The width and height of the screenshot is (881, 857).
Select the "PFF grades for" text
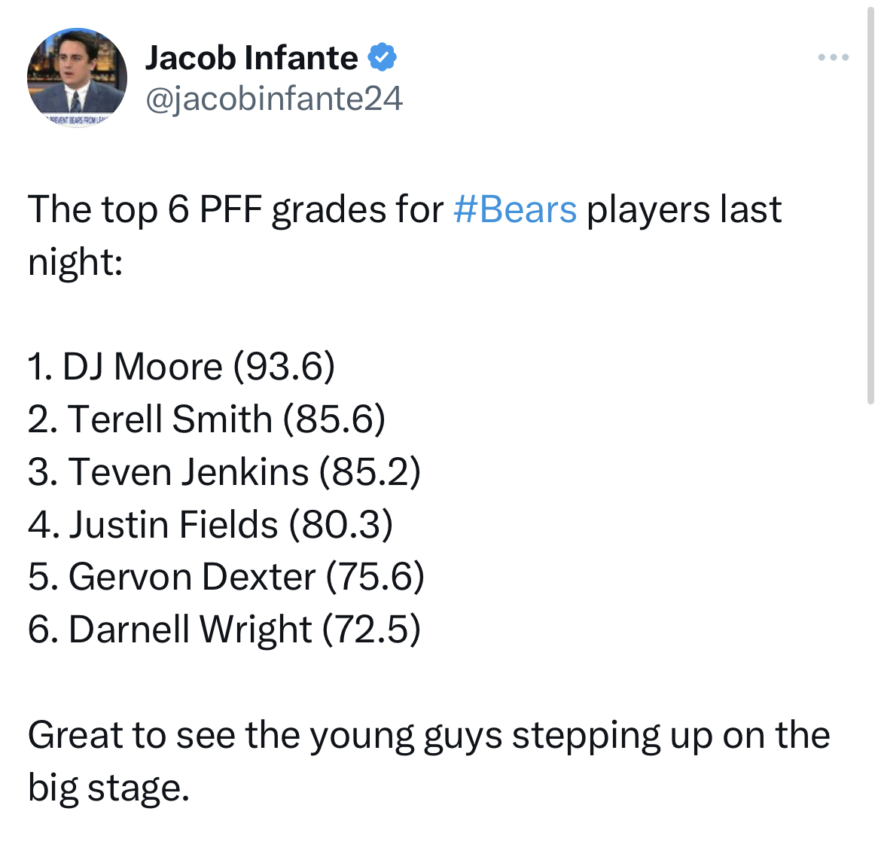(x=322, y=209)
